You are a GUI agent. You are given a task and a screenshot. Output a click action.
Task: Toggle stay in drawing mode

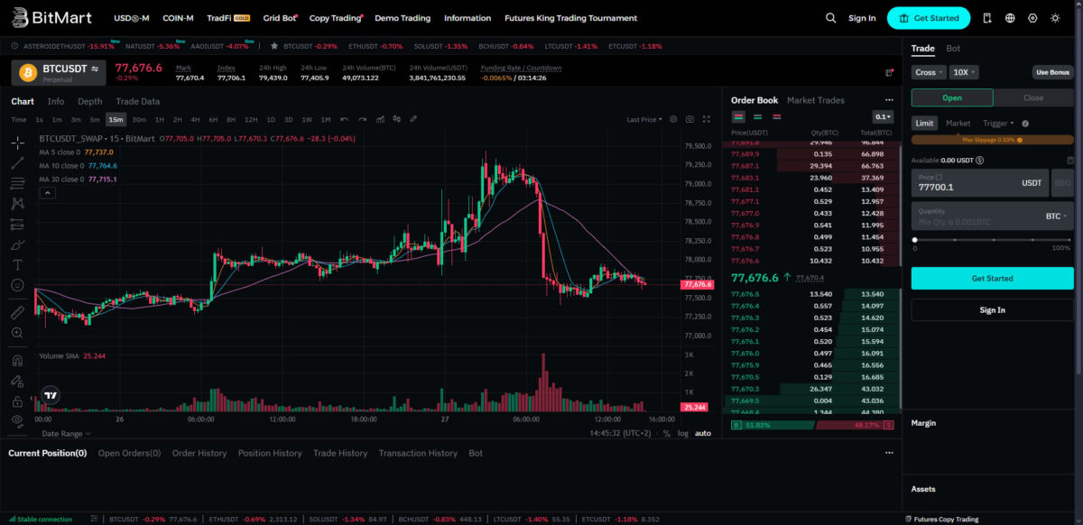point(17,381)
